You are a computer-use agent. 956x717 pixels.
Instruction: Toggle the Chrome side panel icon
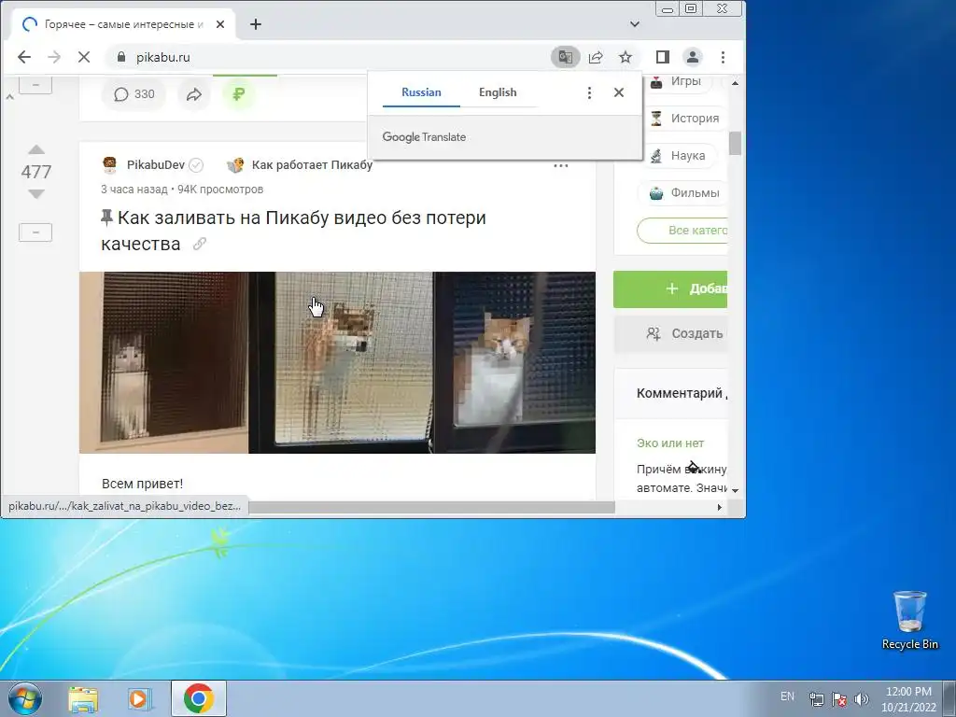point(663,57)
